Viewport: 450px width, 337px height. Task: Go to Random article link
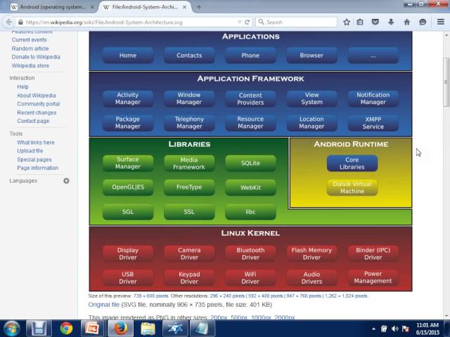coord(30,48)
